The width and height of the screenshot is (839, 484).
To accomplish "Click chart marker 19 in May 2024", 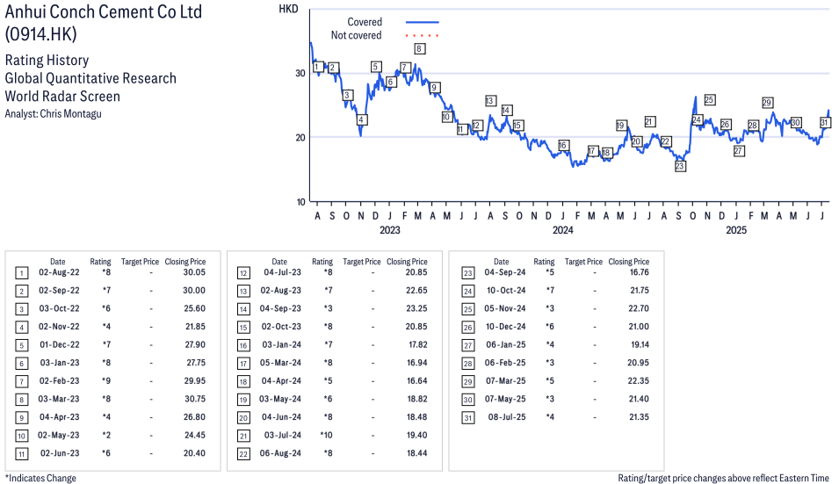I will pyautogui.click(x=621, y=126).
